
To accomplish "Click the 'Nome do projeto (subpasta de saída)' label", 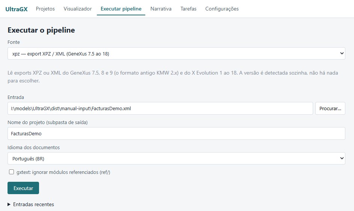I will (x=48, y=123).
